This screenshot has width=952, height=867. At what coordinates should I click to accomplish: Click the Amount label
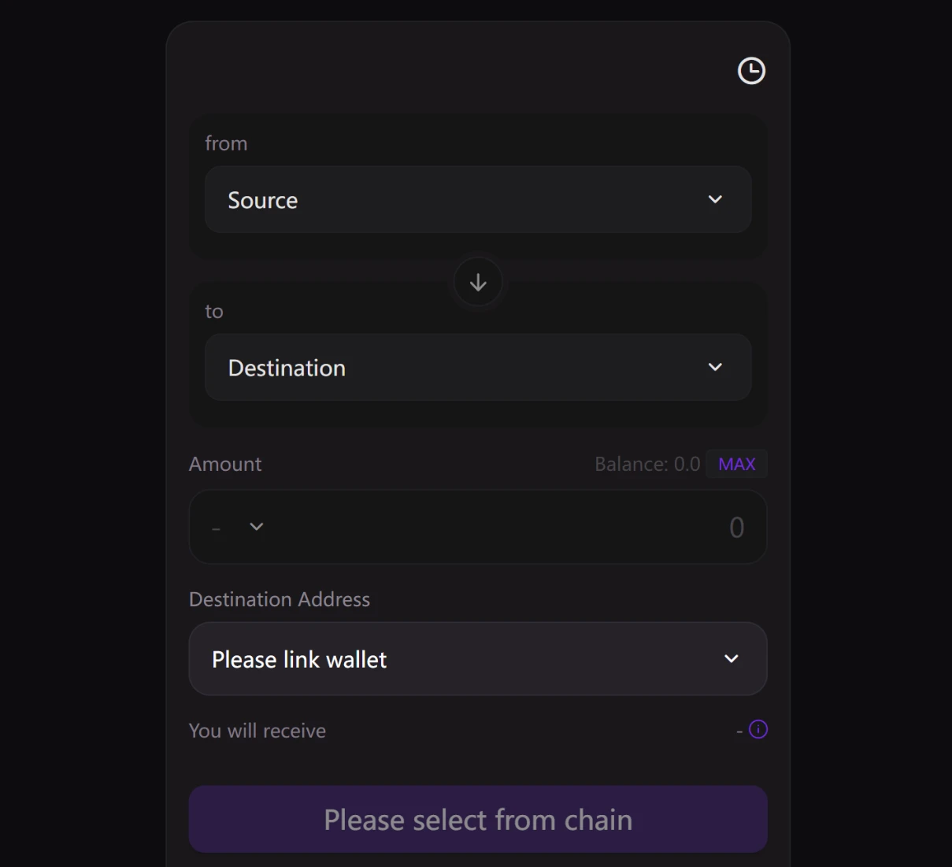(225, 465)
